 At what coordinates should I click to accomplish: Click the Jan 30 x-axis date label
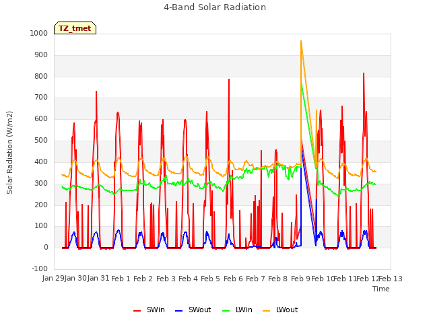tap(75, 278)
